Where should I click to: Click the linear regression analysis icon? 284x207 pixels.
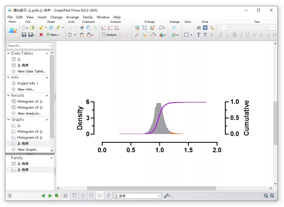[104, 28]
